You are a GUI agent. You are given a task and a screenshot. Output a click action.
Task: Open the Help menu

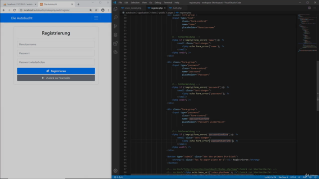[x=177, y=2]
